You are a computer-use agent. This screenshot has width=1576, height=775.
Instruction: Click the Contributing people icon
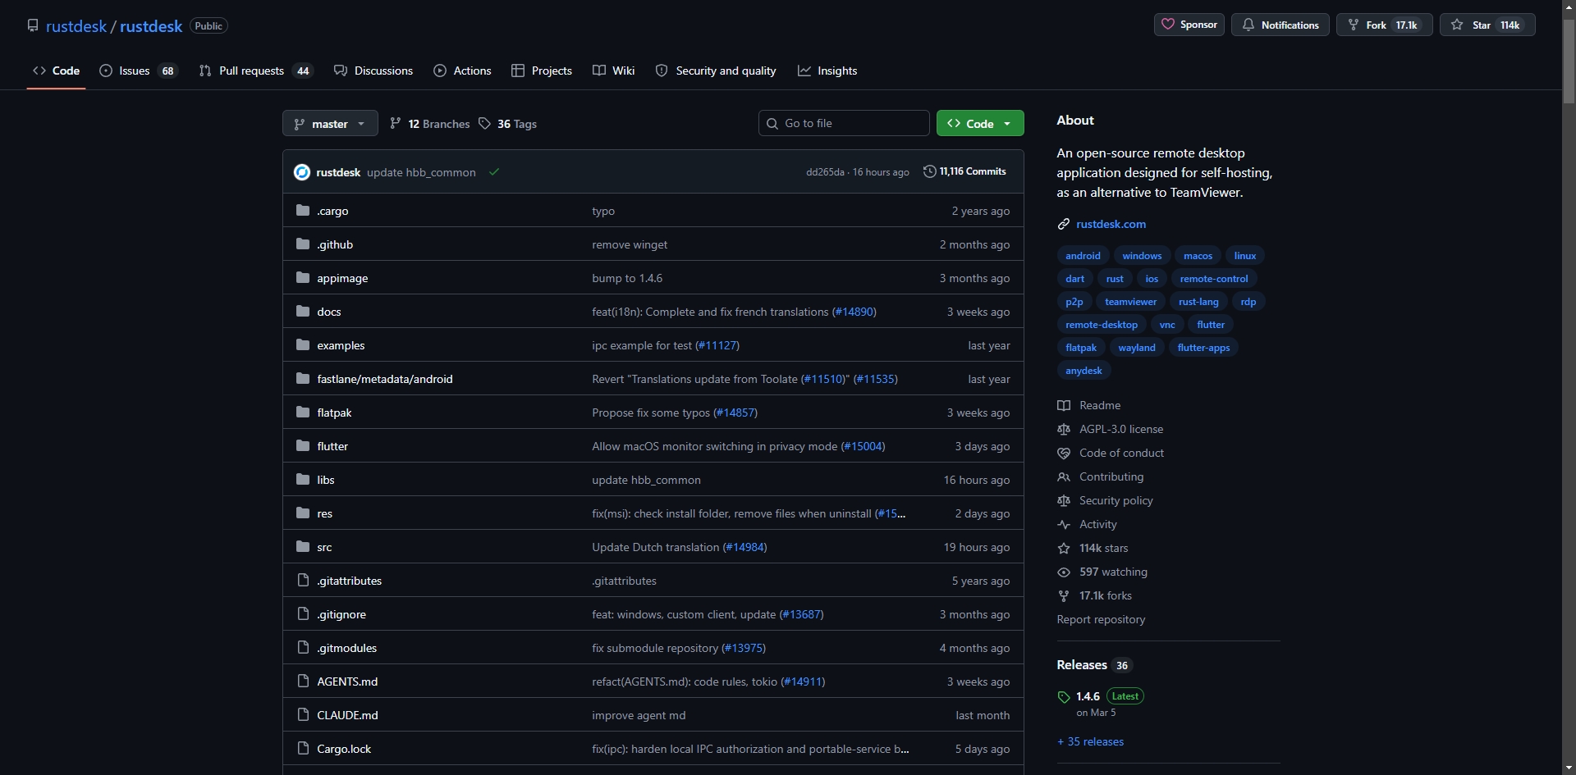(x=1064, y=476)
